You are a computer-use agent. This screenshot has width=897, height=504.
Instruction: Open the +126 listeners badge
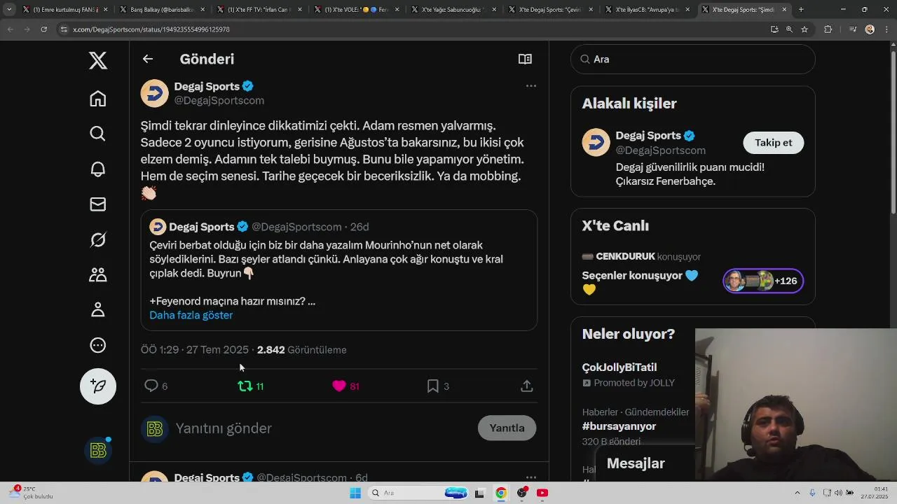click(763, 281)
